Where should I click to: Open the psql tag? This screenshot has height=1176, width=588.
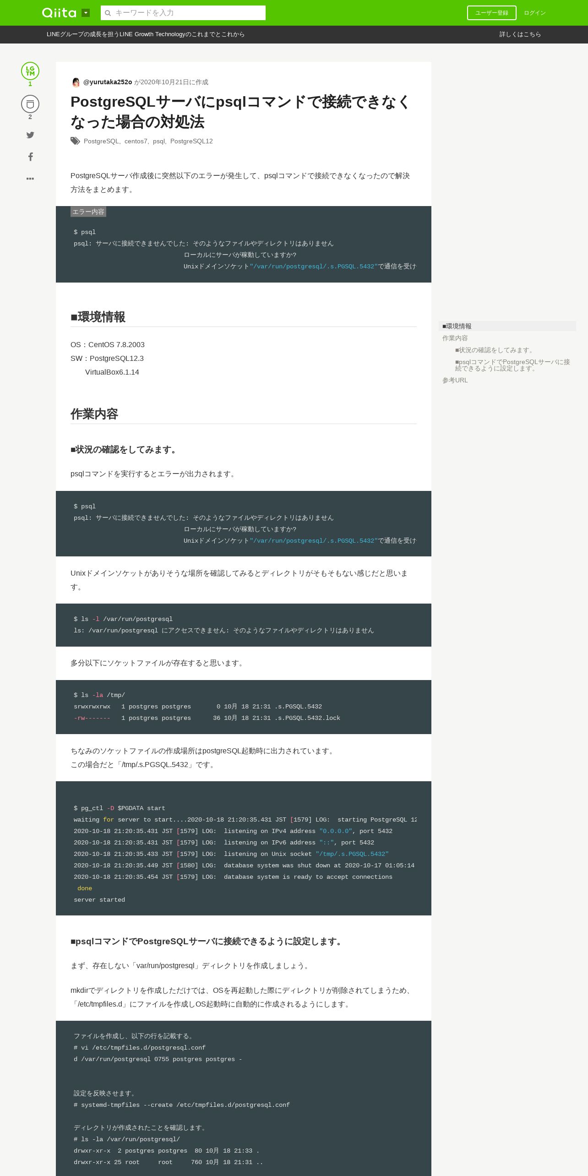[x=158, y=141]
